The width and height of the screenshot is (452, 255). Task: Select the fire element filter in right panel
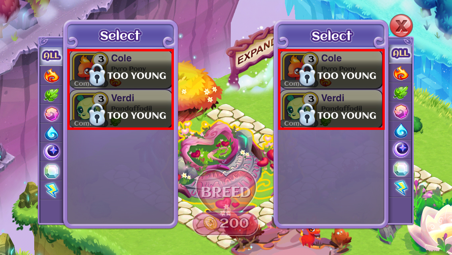(x=401, y=73)
